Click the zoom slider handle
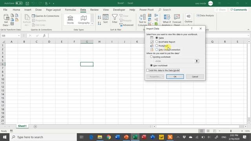The height and width of the screenshot is (141, 251). pyautogui.click(x=231, y=131)
